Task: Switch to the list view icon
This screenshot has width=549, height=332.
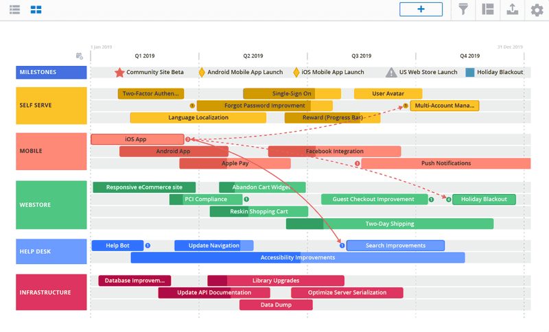Action: click(14, 10)
